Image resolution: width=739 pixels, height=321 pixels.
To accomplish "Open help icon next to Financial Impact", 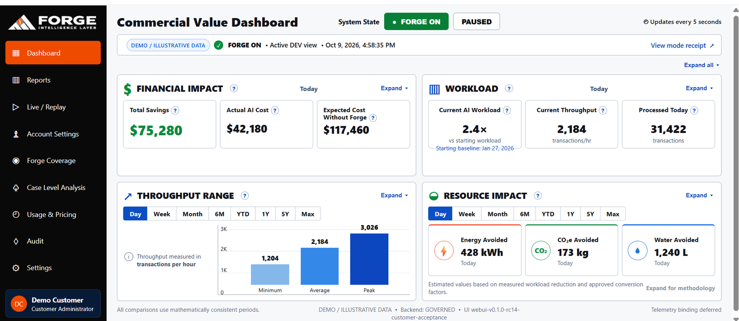I will 234,89.
